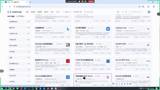This screenshot has width=160, height=90.
Task: Expand Hosted chevron on Jina-AI-MCP-Tools card
Action: (x=138, y=60)
